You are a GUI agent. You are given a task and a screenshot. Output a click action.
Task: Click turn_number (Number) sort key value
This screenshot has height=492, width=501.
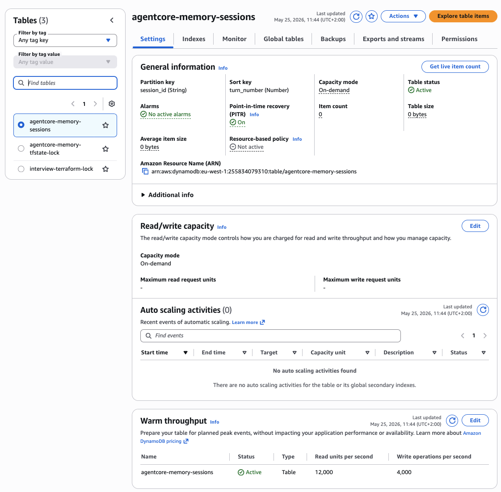[259, 90]
